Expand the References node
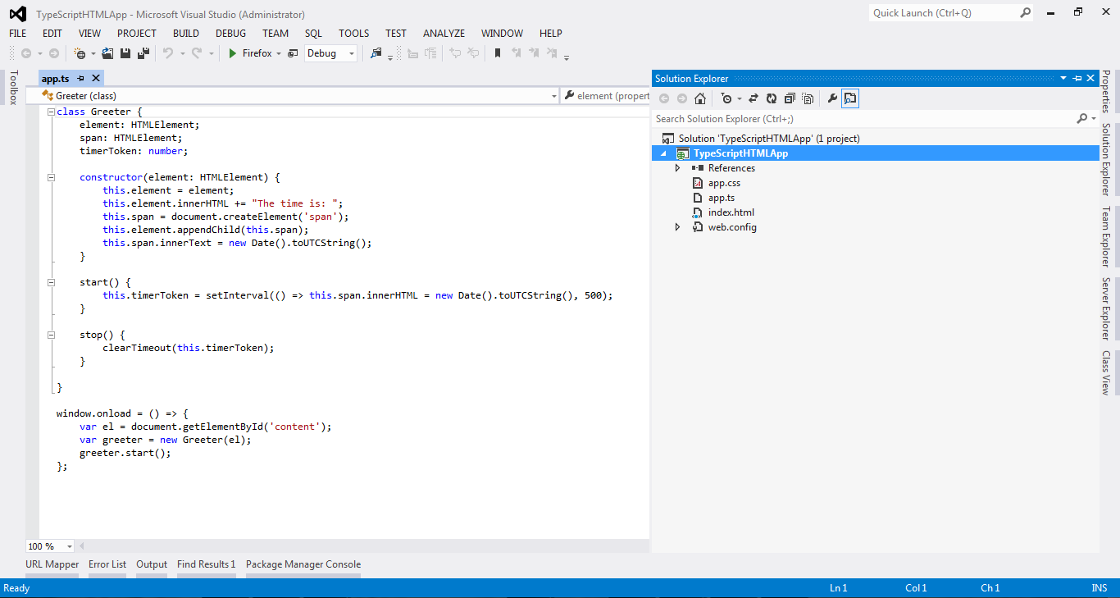The width and height of the screenshot is (1120, 598). pyautogui.click(x=676, y=167)
